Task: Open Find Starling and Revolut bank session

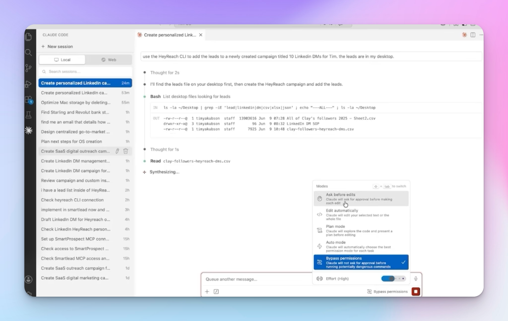Action: coord(85,112)
